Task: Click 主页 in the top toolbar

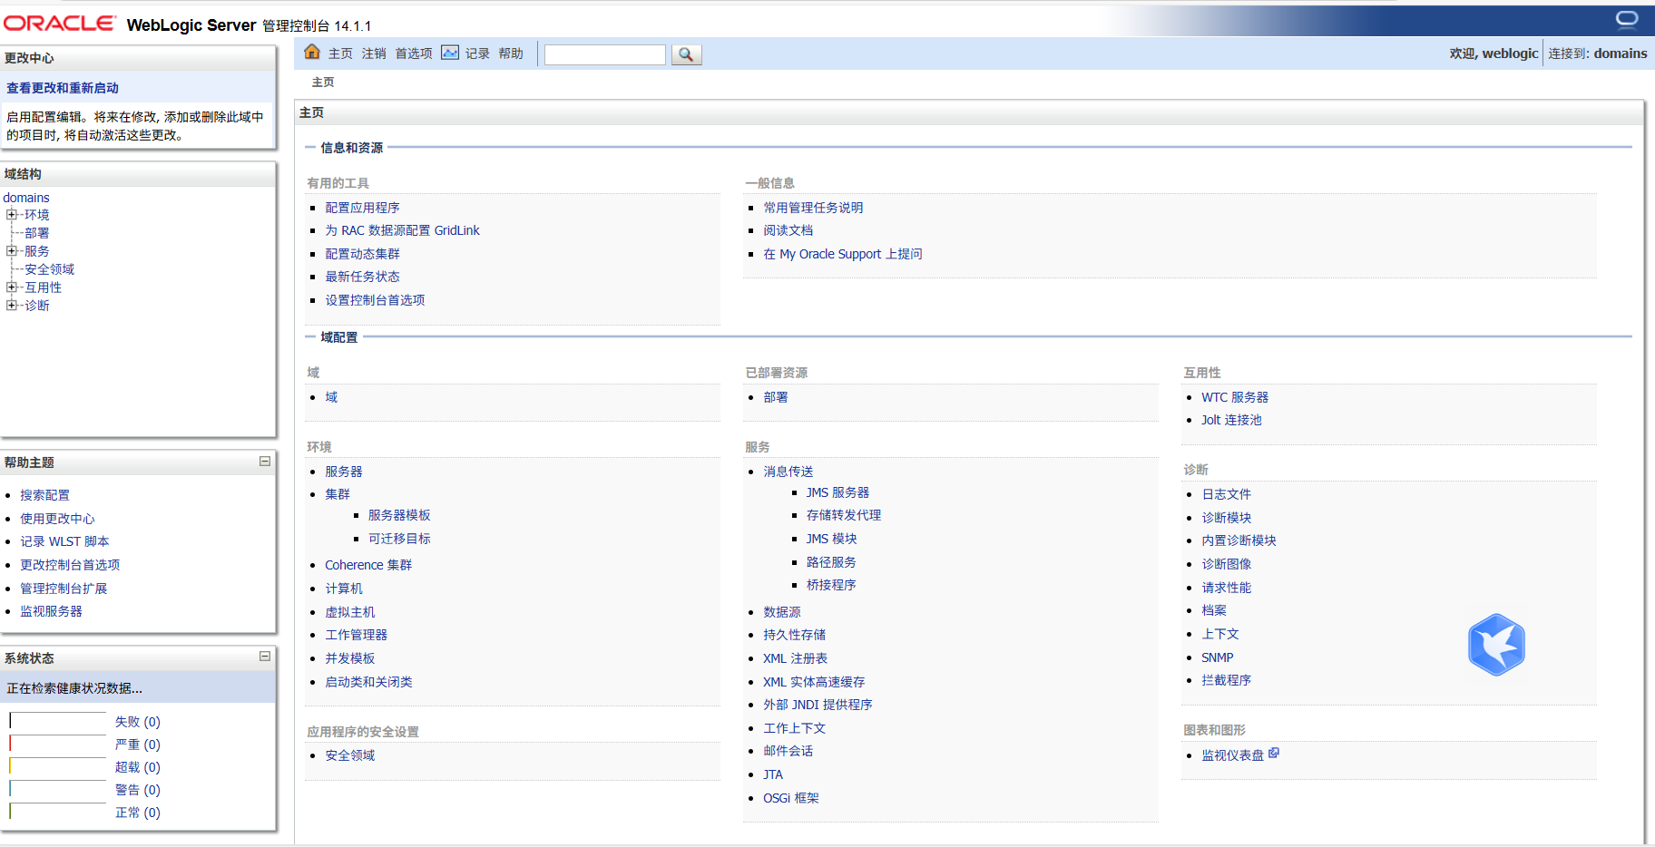Action: click(x=340, y=54)
